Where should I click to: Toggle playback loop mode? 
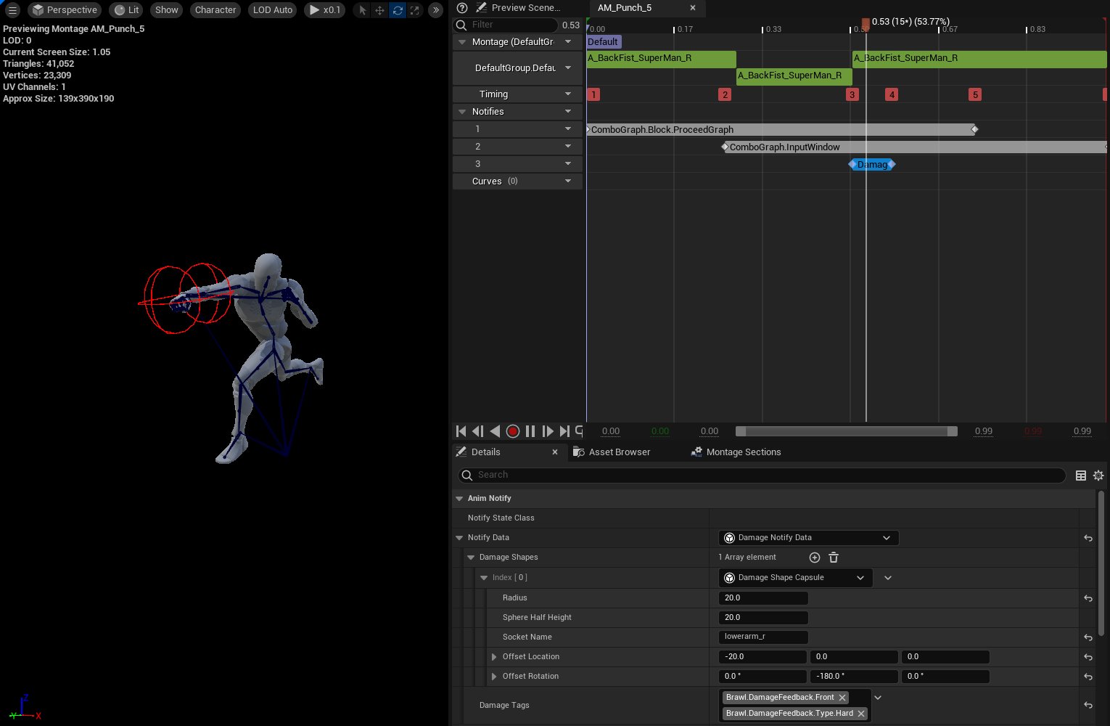[x=579, y=431]
